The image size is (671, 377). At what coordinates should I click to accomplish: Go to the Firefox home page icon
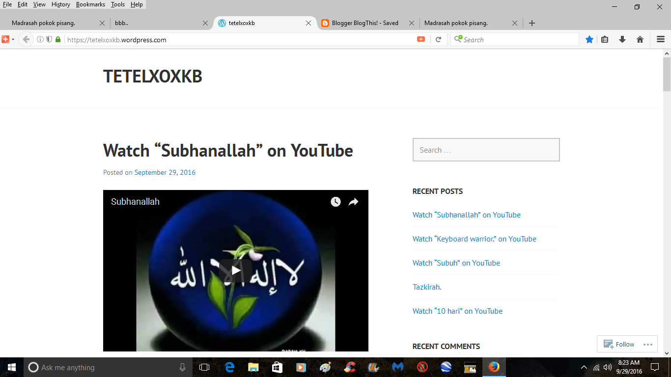(640, 40)
